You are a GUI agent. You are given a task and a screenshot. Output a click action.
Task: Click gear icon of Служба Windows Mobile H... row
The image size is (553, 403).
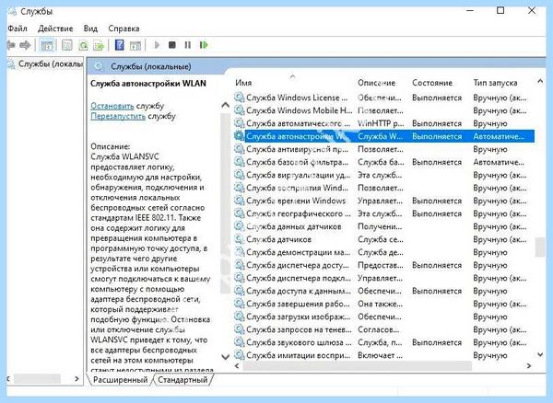point(240,110)
